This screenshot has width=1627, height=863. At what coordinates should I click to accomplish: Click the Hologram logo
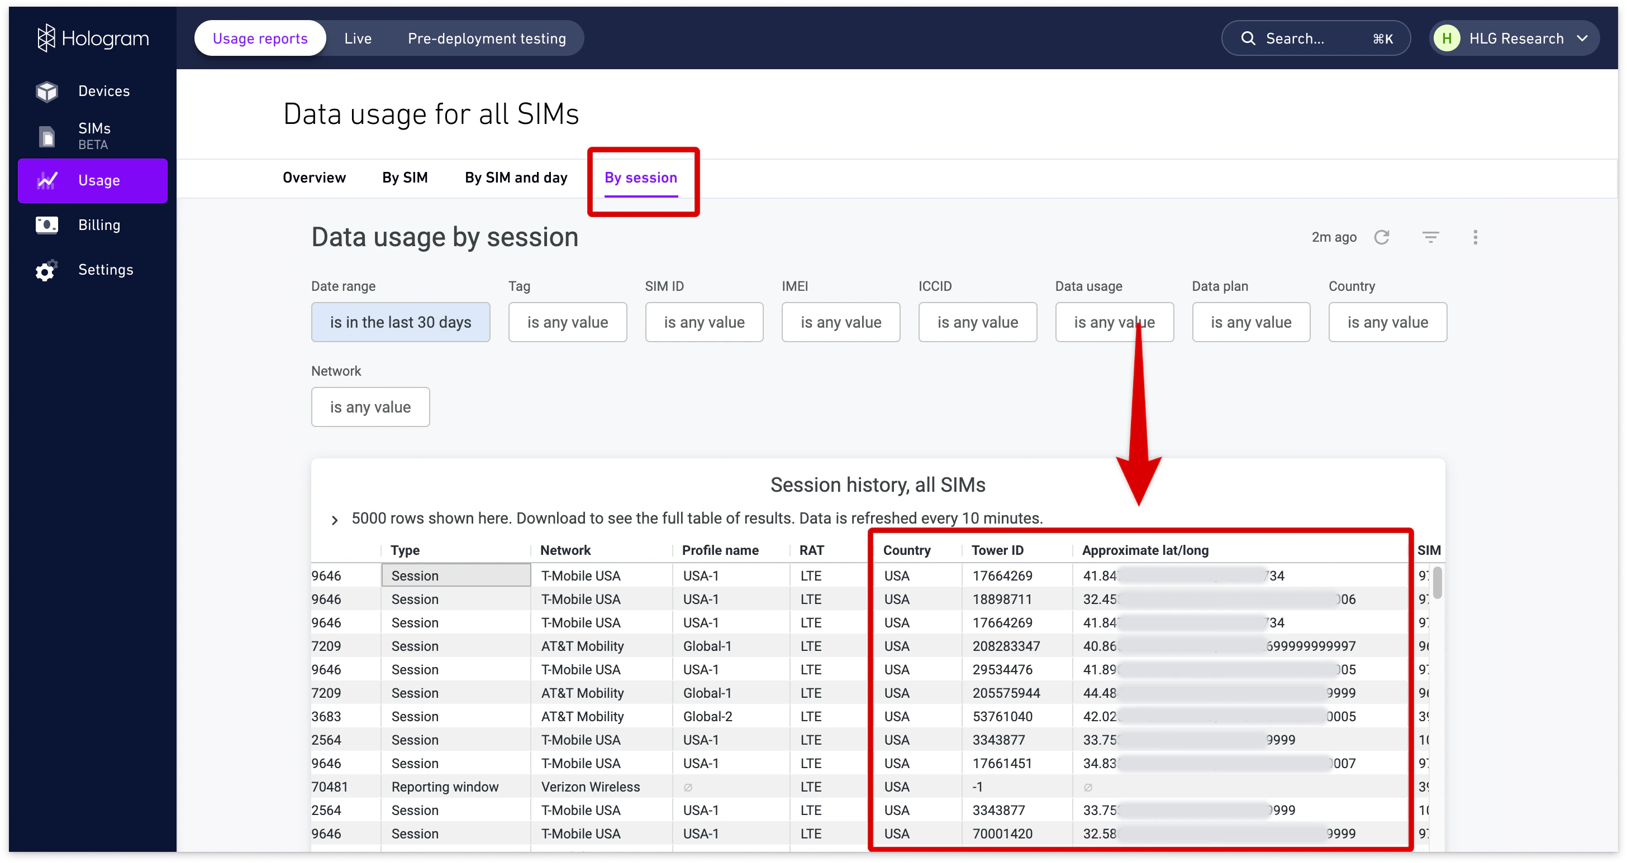click(92, 39)
